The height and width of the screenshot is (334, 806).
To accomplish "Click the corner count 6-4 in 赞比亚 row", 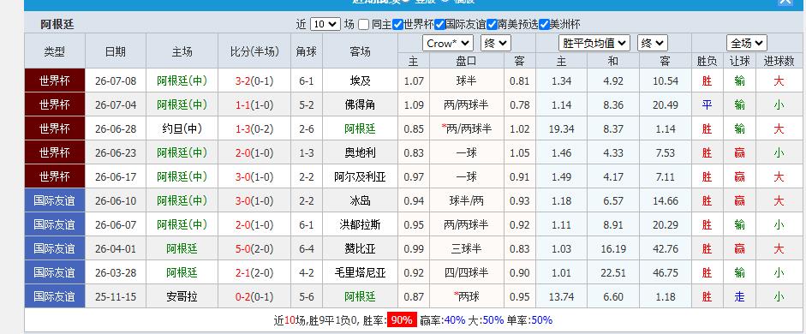I will pos(307,248).
